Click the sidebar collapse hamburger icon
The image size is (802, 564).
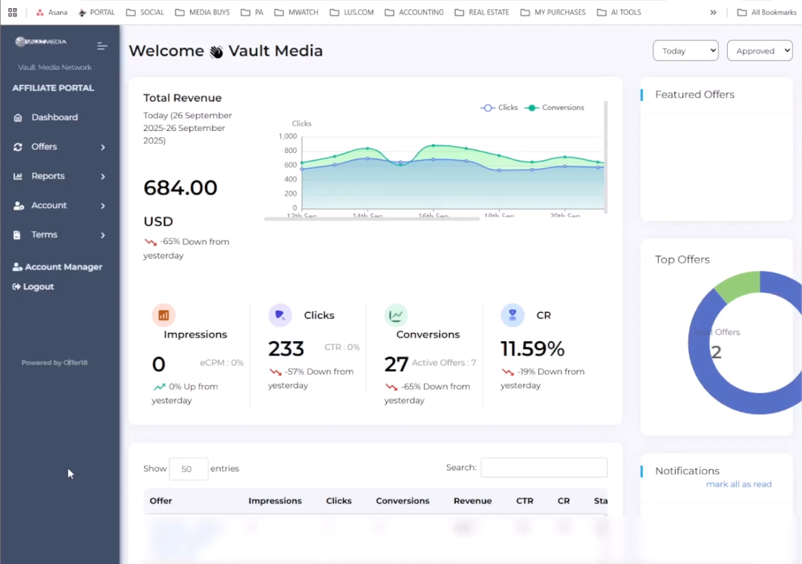pos(102,46)
